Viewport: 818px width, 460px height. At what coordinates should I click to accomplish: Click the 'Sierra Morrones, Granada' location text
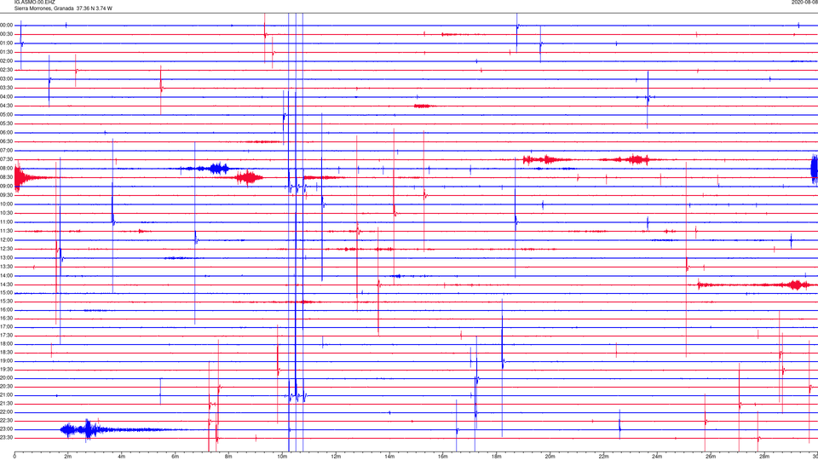click(43, 9)
